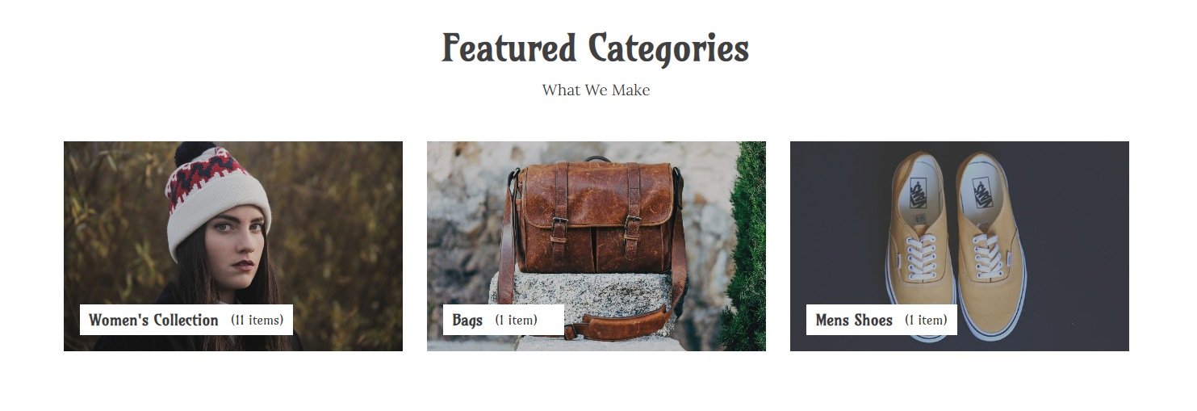Click the "(1 item)" count beside Bags
Viewport: 1197px width, 411px height.
pyautogui.click(x=517, y=320)
